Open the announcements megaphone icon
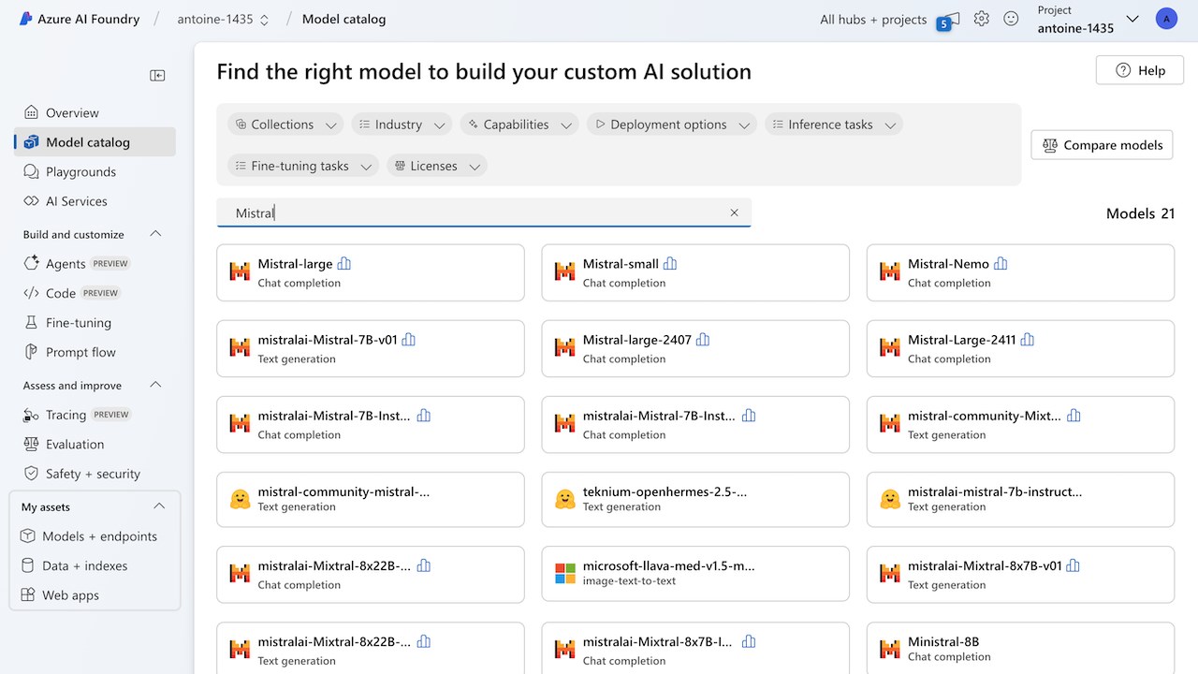This screenshot has height=674, width=1198. click(x=947, y=20)
